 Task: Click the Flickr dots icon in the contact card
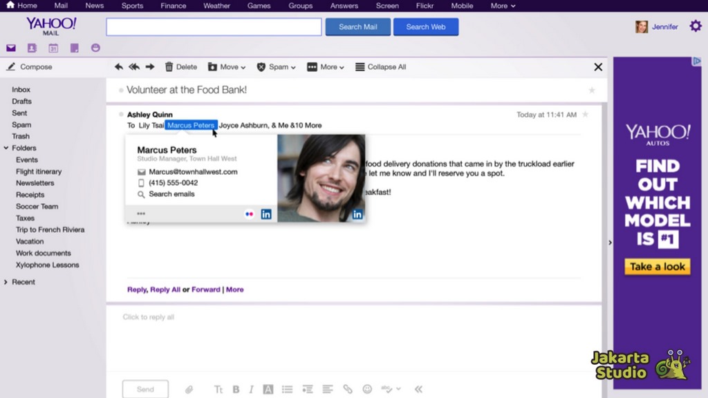pos(249,214)
